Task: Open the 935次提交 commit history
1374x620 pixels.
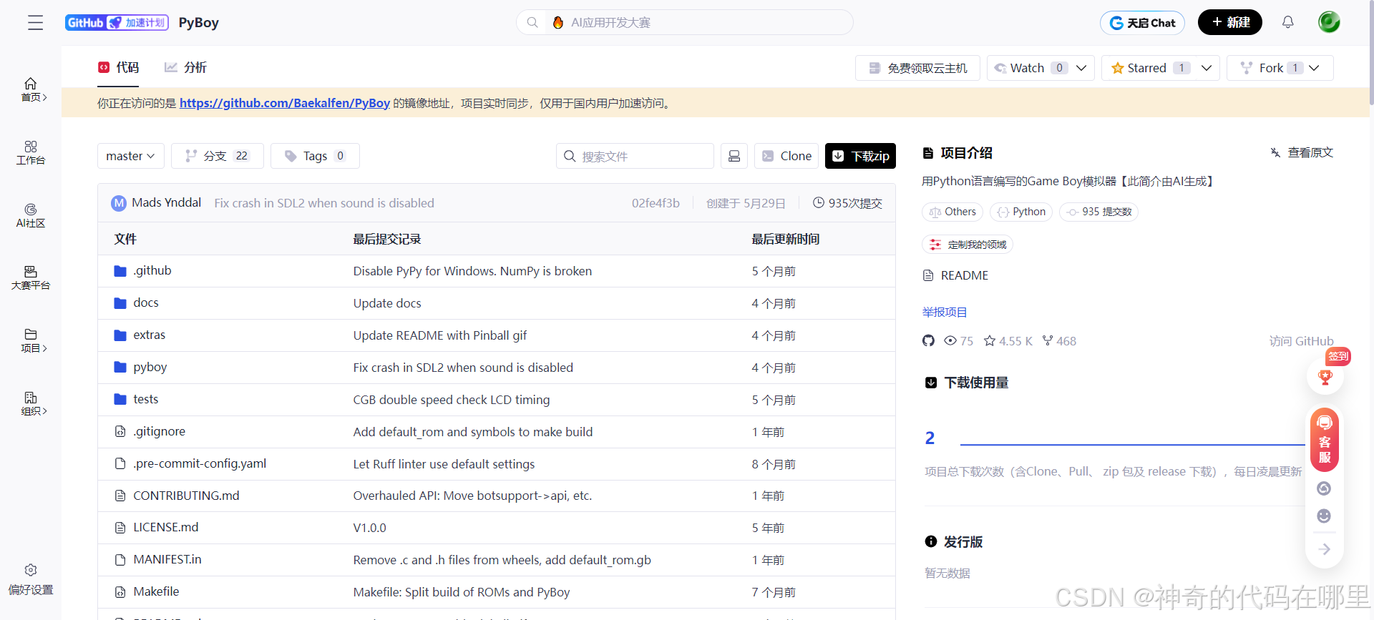Action: 847,203
